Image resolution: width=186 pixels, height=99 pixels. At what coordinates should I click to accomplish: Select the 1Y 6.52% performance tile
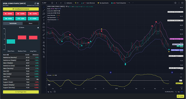(33, 19)
